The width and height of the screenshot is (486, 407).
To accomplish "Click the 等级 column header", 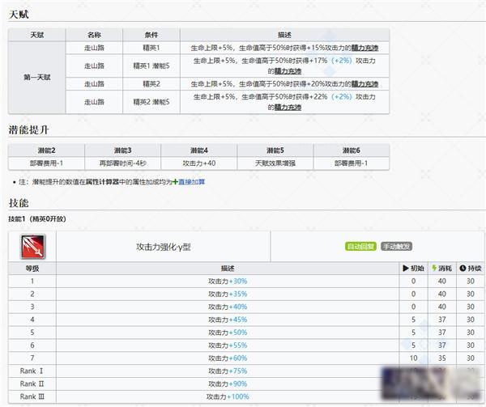I will tap(32, 269).
